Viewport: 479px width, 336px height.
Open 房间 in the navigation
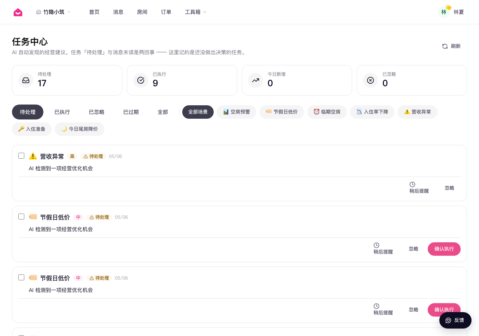point(142,12)
